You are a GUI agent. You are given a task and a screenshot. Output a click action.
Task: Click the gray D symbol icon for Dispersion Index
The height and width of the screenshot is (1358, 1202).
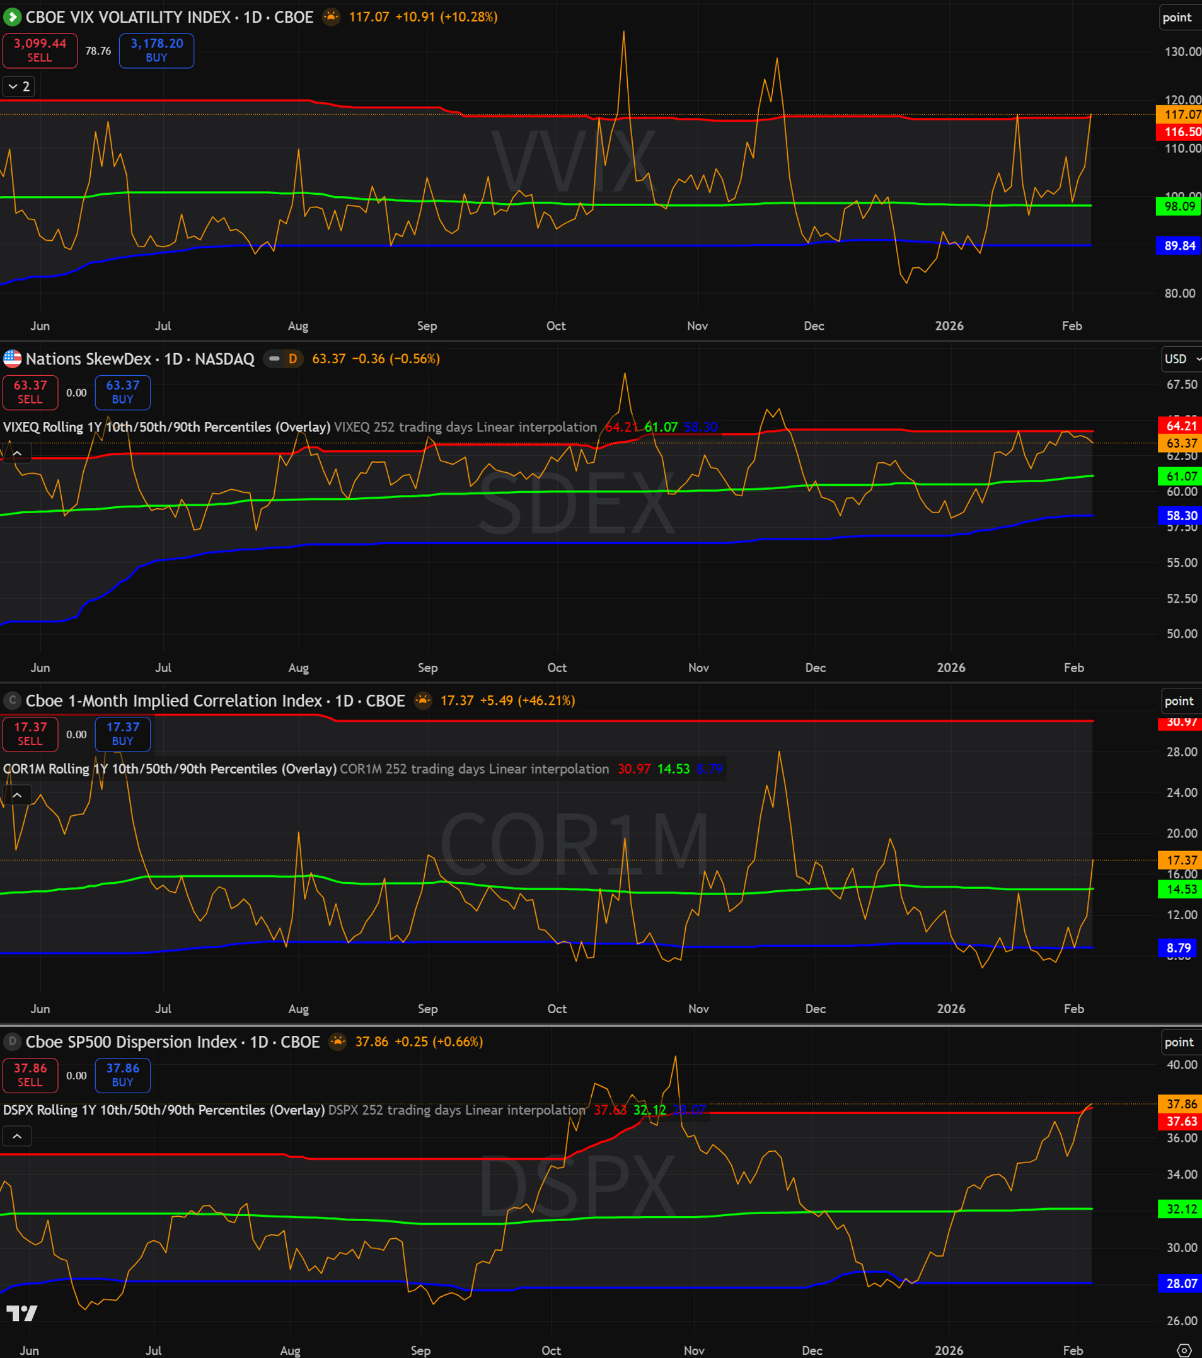pos(12,1041)
